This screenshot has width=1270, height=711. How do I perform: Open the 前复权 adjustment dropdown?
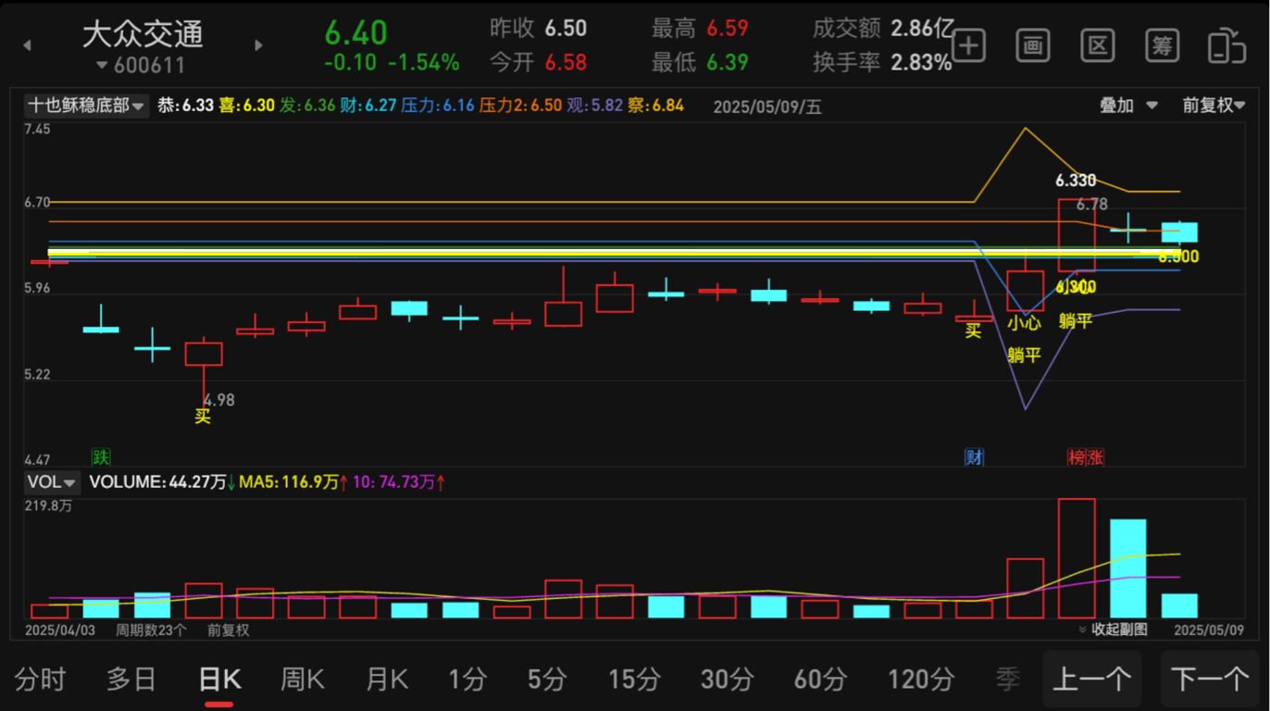[1214, 106]
